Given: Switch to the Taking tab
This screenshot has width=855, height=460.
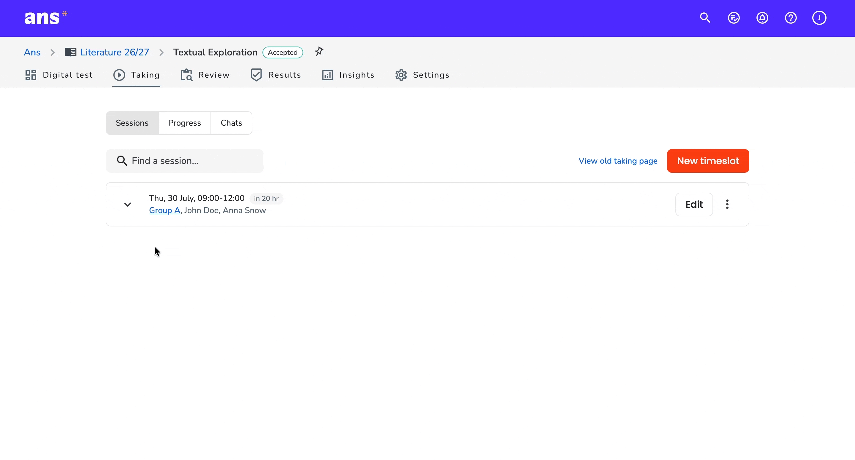Looking at the screenshot, I should [137, 75].
